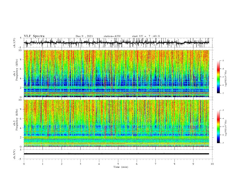Click the ch.1 colorbar "log(PSD)(V²/Hz)" label
This screenshot has height=184, width=239.
tap(226, 78)
